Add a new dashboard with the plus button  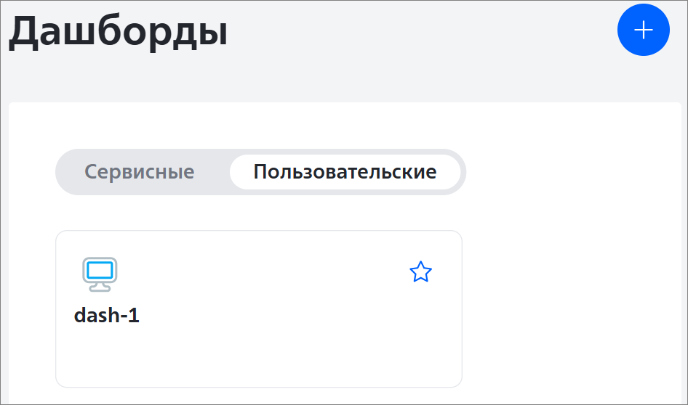643,30
